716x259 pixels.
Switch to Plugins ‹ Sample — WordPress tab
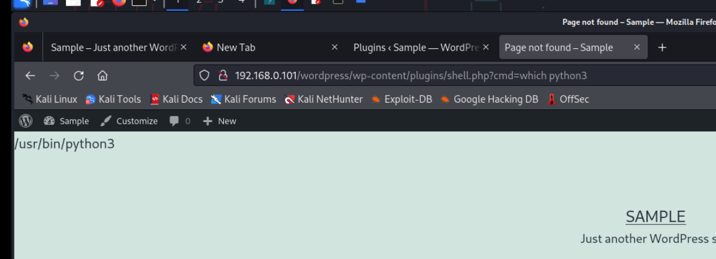point(416,48)
